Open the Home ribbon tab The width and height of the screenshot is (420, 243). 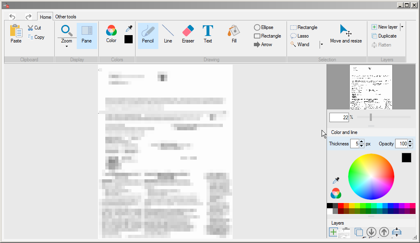point(45,17)
